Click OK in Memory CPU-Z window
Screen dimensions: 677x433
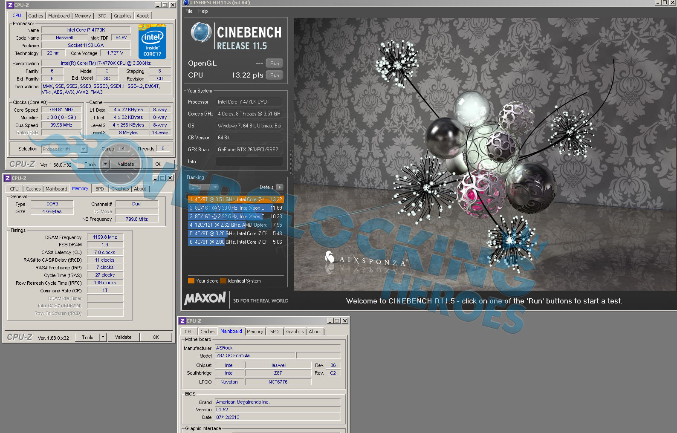(x=156, y=337)
